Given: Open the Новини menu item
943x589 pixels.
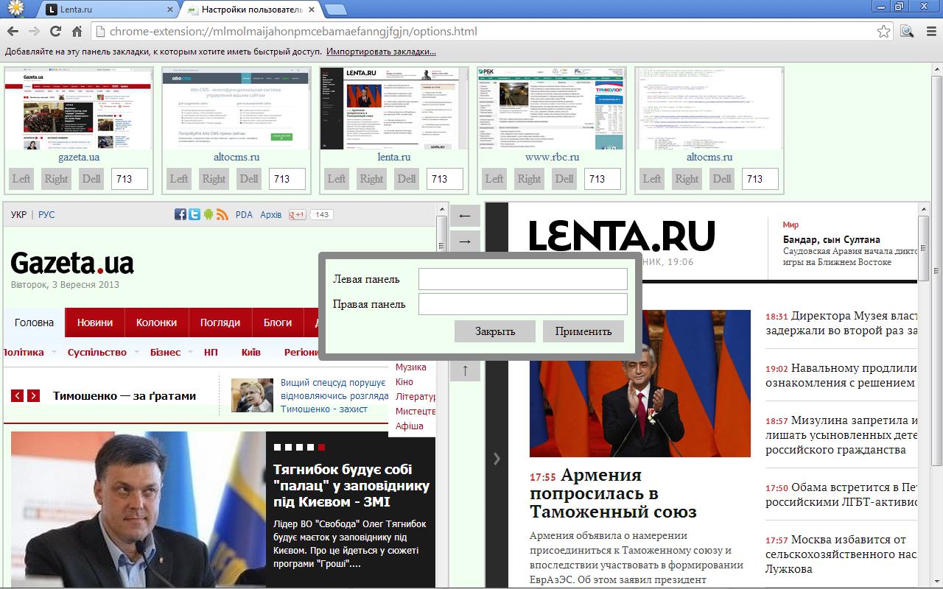Looking at the screenshot, I should (95, 322).
